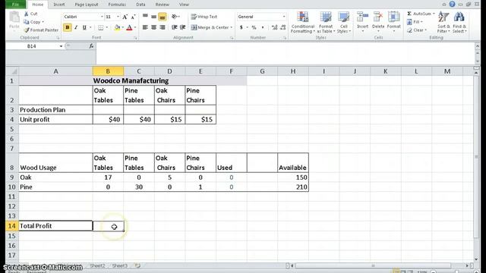Switch to the Sheet2 tab
Screen dimensions: 486x273
point(97,265)
